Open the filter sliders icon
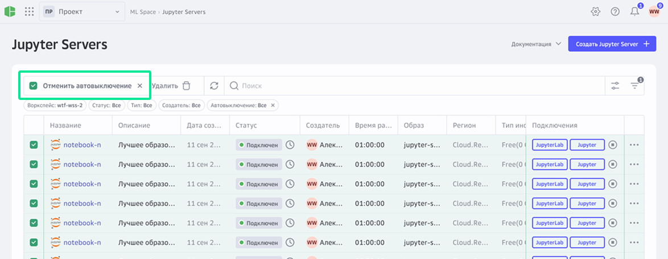Screen dimensions: 668x259 [615, 86]
